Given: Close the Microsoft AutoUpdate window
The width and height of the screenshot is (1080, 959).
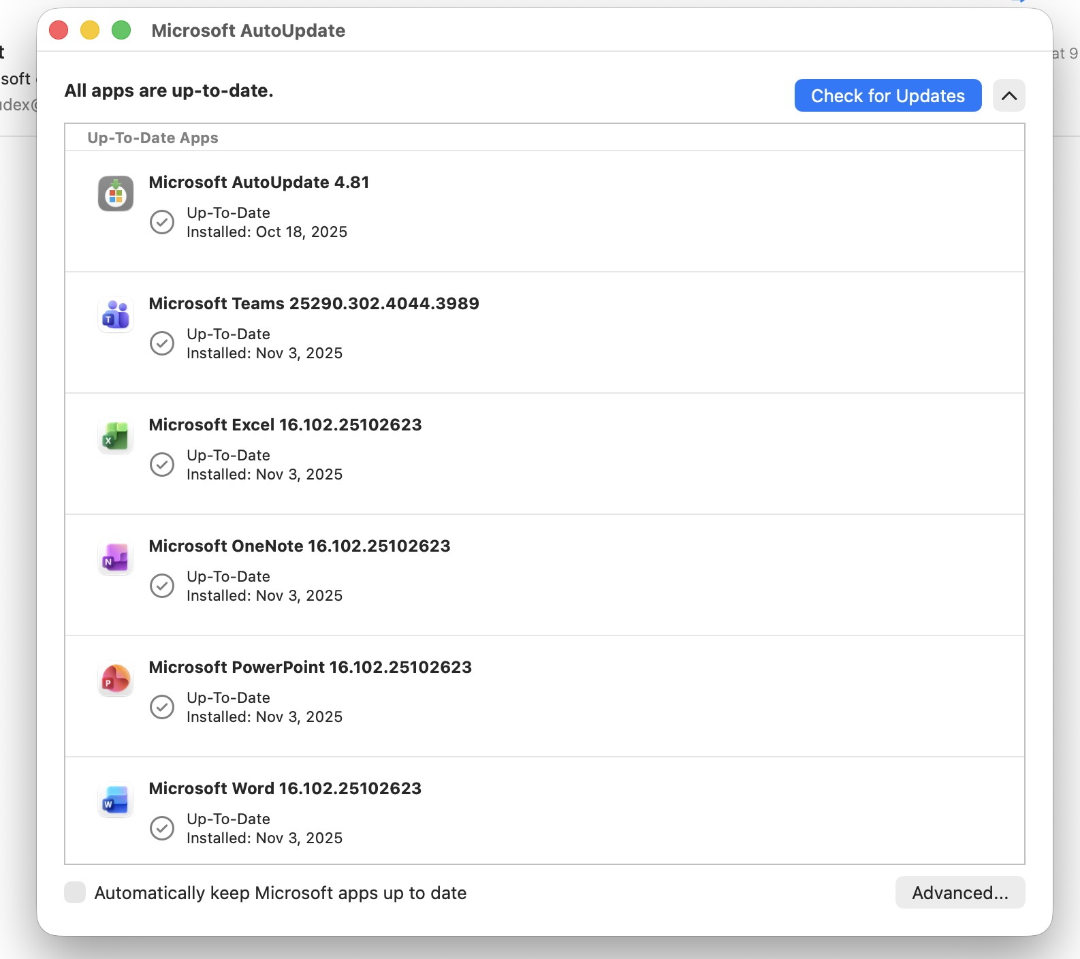Looking at the screenshot, I should coord(59,30).
